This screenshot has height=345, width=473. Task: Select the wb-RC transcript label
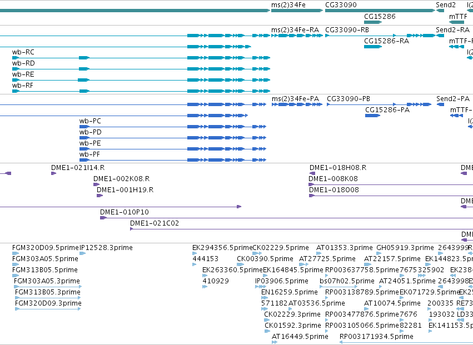[23, 52]
